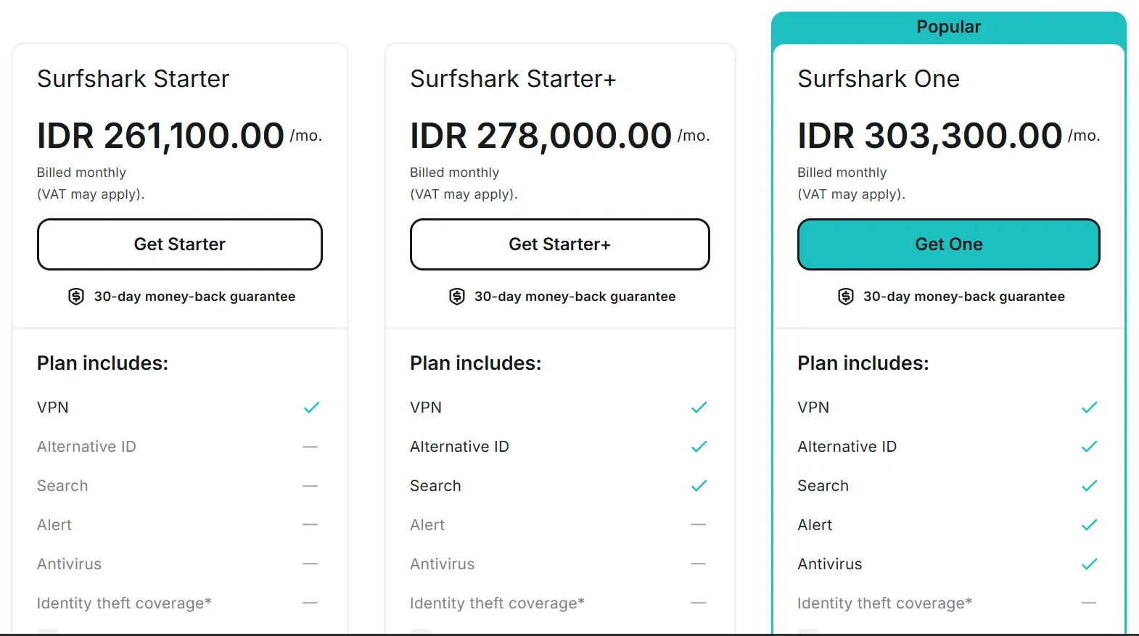1139x636 pixels.
Task: Click Alert checkmark in Surfshark One
Action: tap(1089, 525)
